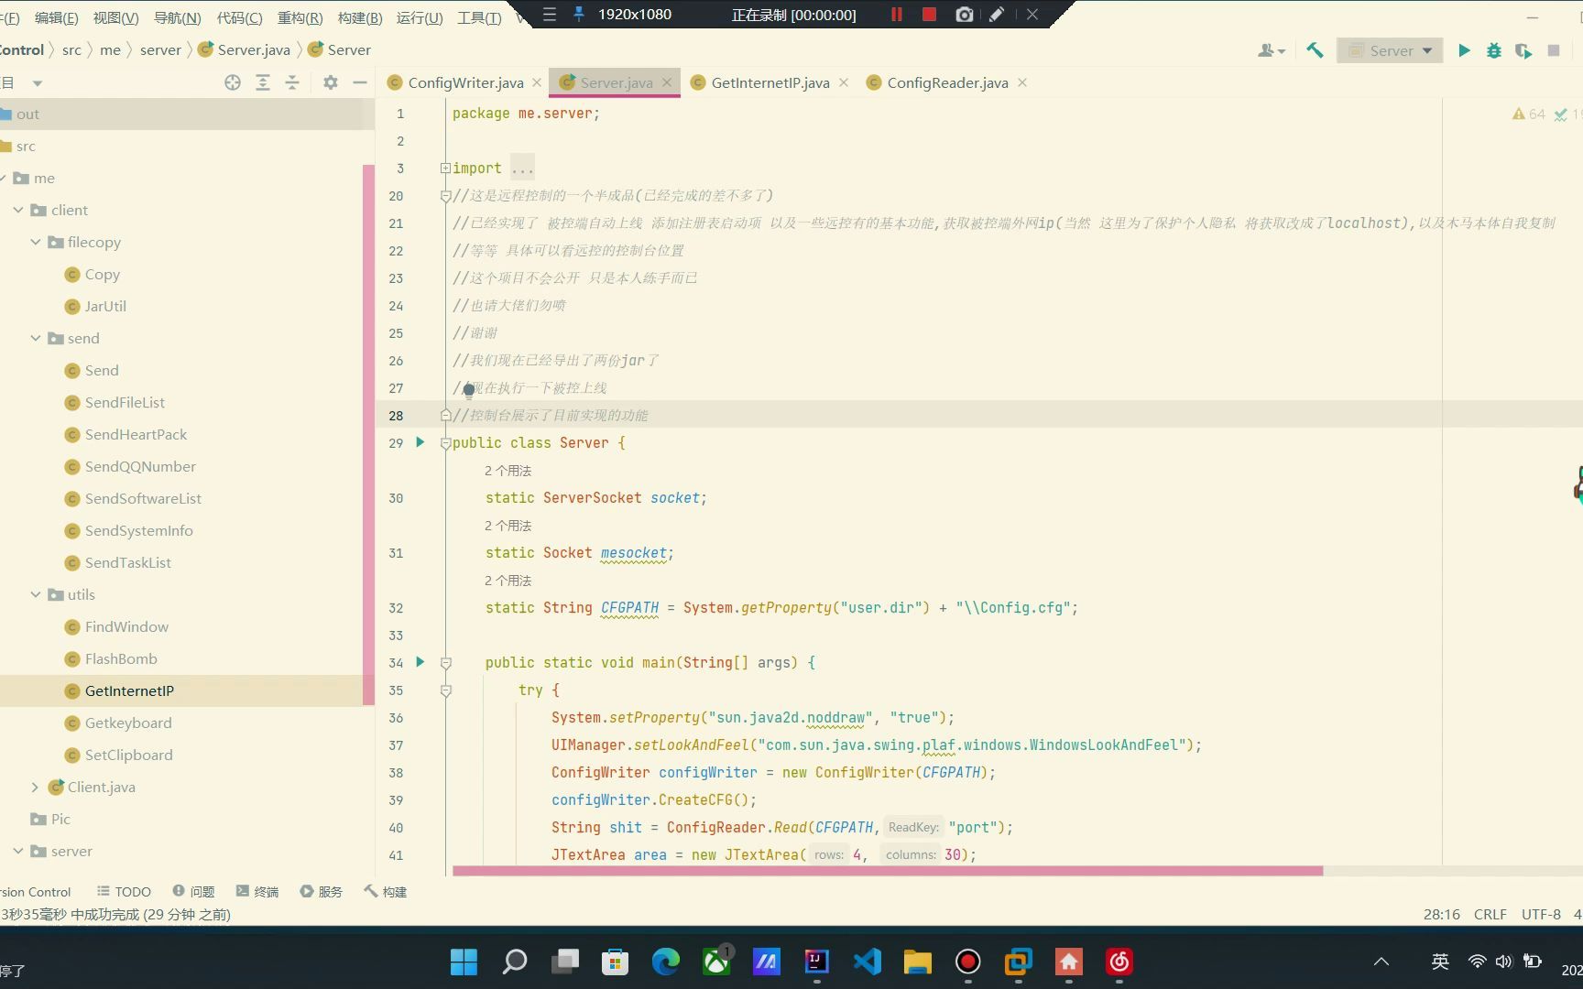Build project with the hammer icon
Screen dimensions: 1583x989
pos(1315,50)
